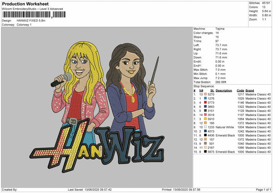The image size is (273, 193).
Task: Select "Emerald Black" in stop row 11
Action: pos(225,135)
